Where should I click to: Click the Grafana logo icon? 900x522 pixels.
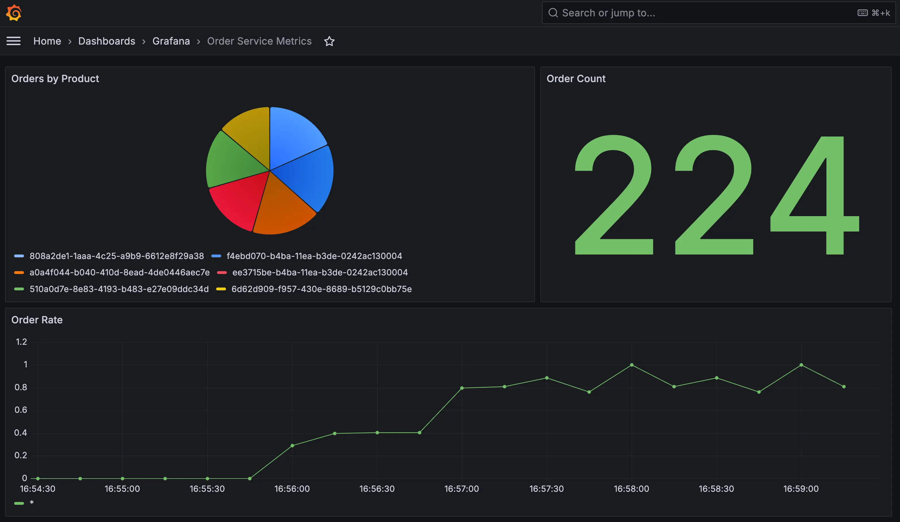[14, 13]
